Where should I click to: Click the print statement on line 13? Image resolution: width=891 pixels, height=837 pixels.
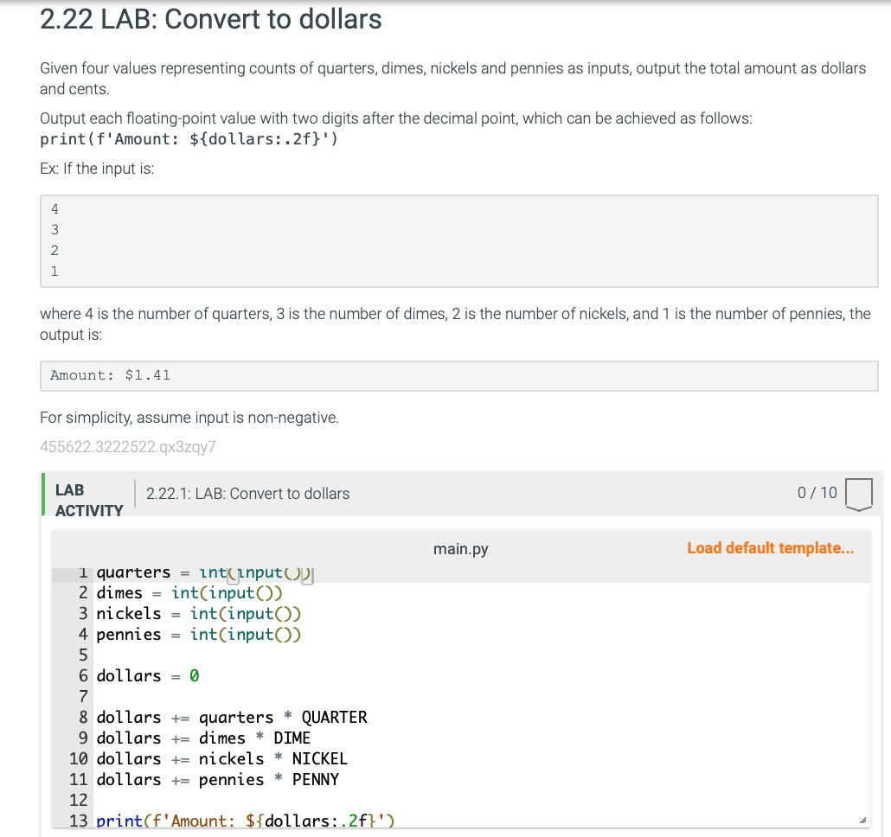click(x=246, y=821)
